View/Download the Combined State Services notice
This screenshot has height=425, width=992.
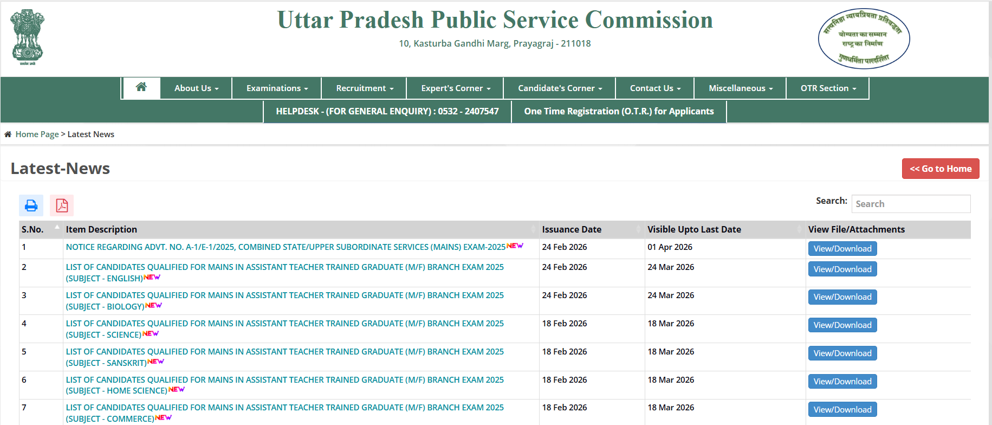[x=842, y=249]
